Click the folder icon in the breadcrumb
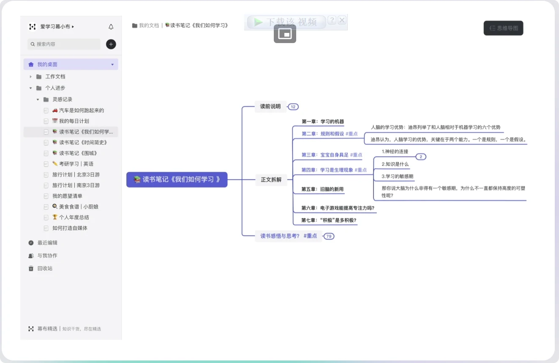The height and width of the screenshot is (363, 559). point(135,25)
